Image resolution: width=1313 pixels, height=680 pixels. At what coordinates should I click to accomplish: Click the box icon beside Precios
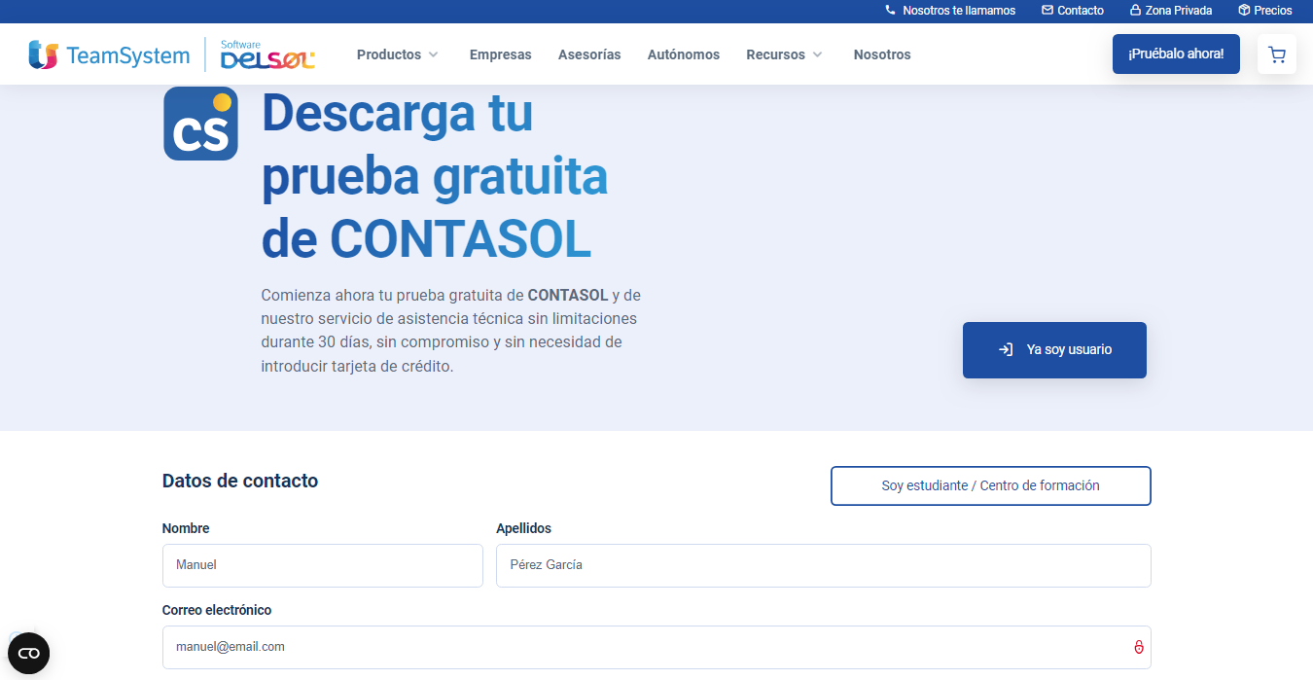click(x=1244, y=11)
